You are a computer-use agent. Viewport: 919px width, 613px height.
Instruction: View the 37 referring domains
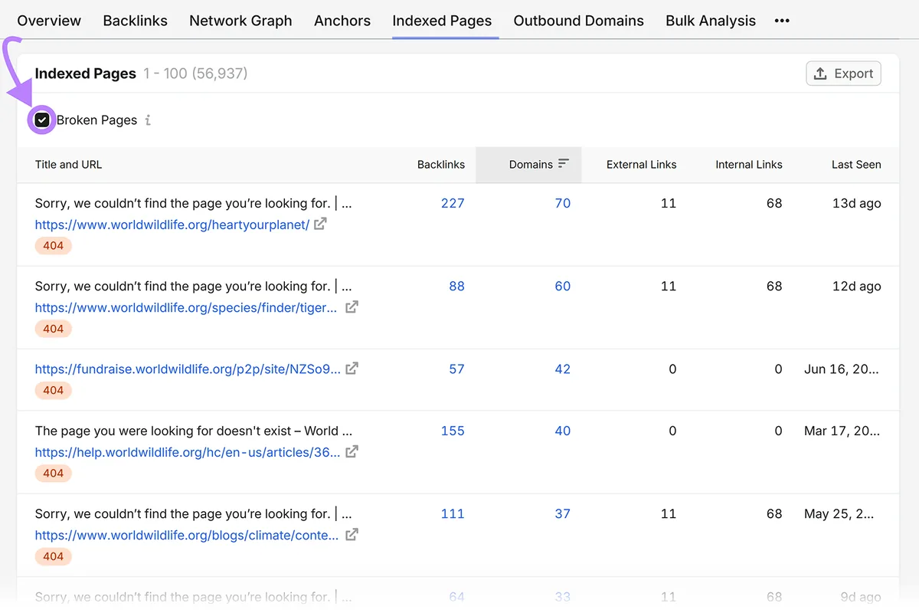[x=563, y=513]
